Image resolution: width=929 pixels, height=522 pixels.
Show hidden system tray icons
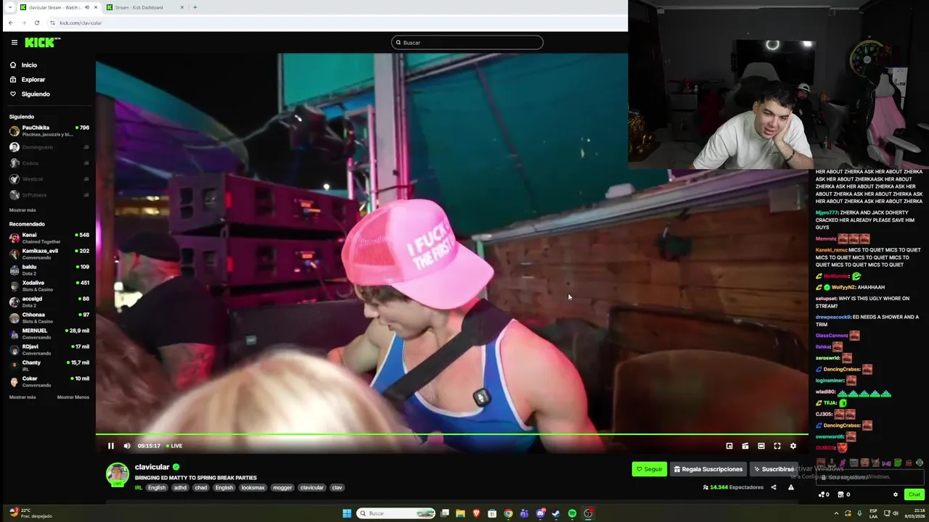[836, 513]
